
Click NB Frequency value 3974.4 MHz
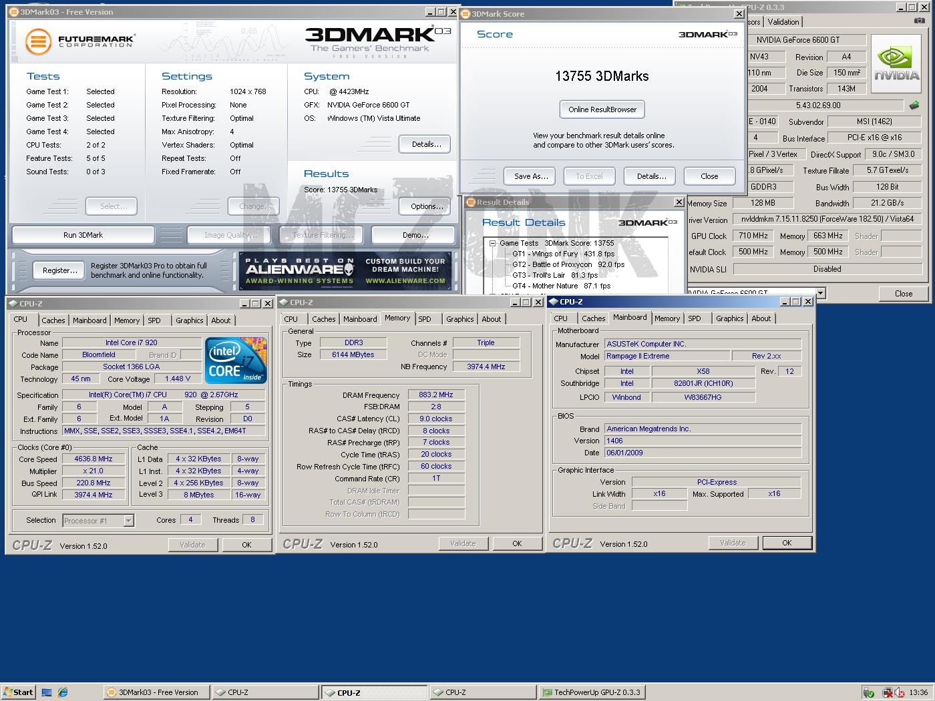point(486,367)
